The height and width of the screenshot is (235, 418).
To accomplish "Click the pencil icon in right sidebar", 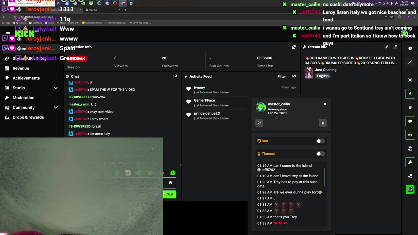I will 410,62.
